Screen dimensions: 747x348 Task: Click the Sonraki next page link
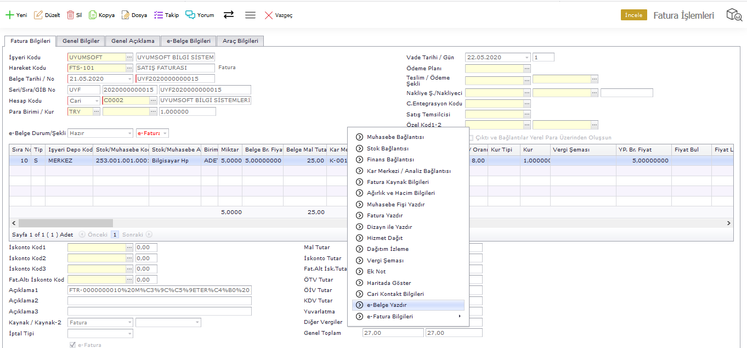132,234
